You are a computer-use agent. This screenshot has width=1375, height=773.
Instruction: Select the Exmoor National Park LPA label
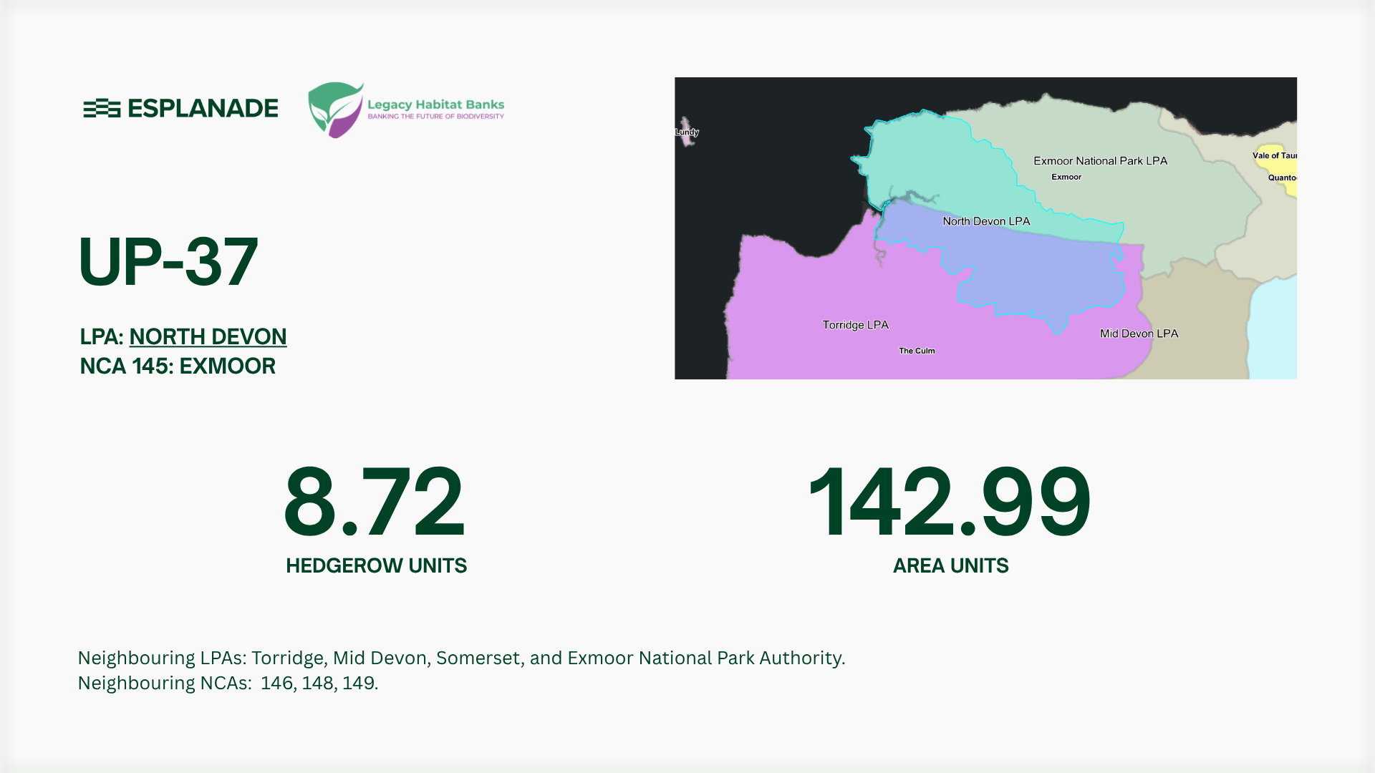click(1100, 161)
